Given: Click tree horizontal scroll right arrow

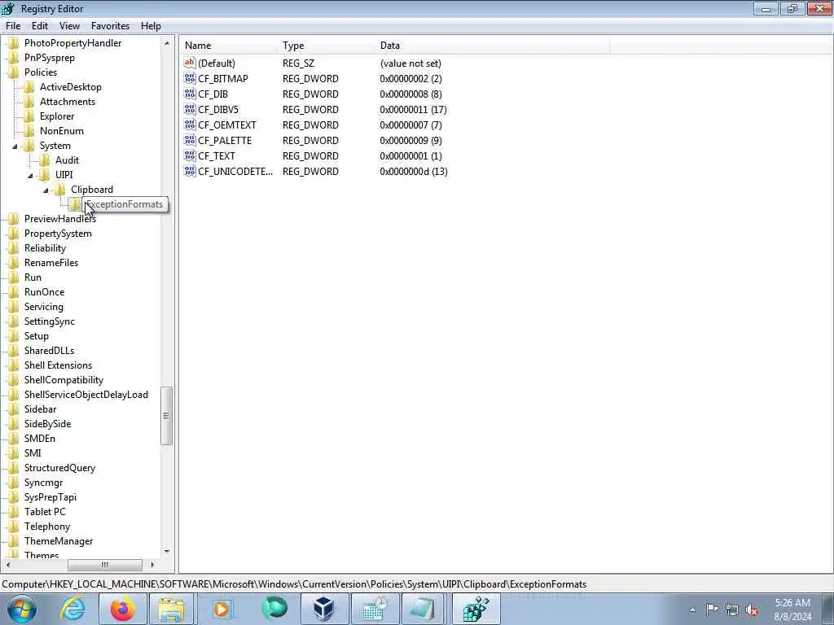Looking at the screenshot, I should tap(152, 565).
